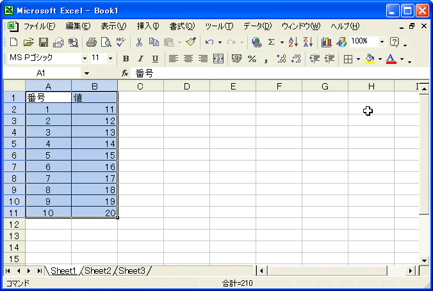433x291 pixels.
Task: Toggle Bold formatting
Action: pyautogui.click(x=126, y=59)
